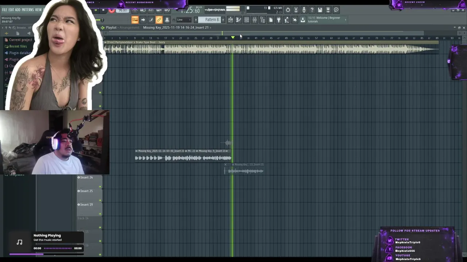
Task: Click the Missing Key Insert 21 breadcrumb
Action: pyautogui.click(x=176, y=28)
